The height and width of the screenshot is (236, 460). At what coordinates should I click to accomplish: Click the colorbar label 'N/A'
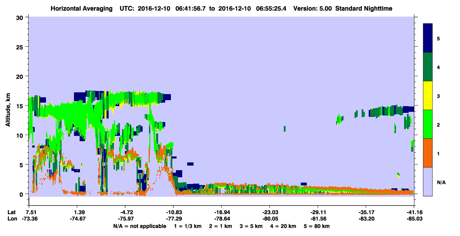441,182
